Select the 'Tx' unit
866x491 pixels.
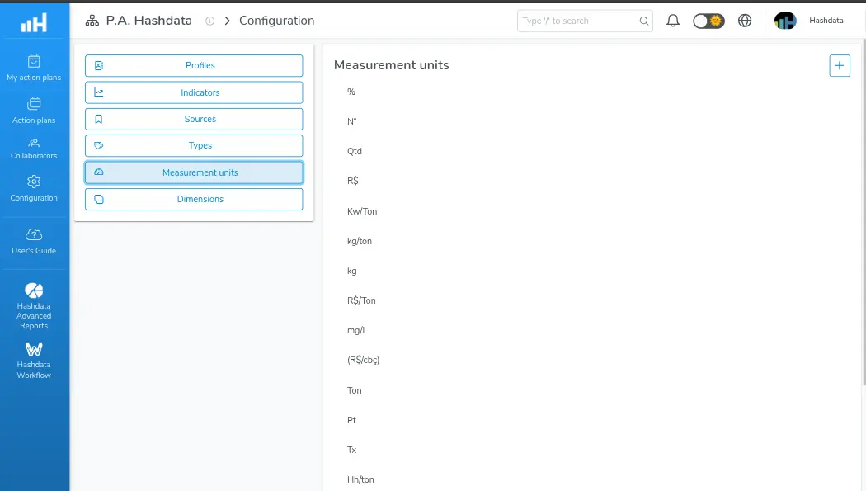[352, 450]
